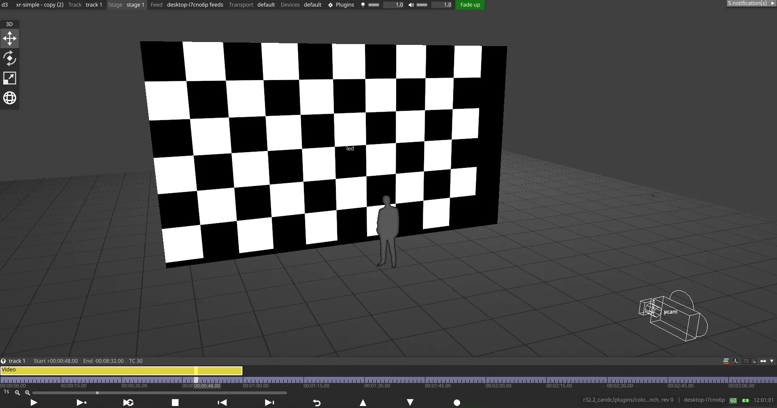Image resolution: width=777 pixels, height=408 pixels.
Task: Select the scale tool in the 3D toolbar
Action: click(x=9, y=78)
